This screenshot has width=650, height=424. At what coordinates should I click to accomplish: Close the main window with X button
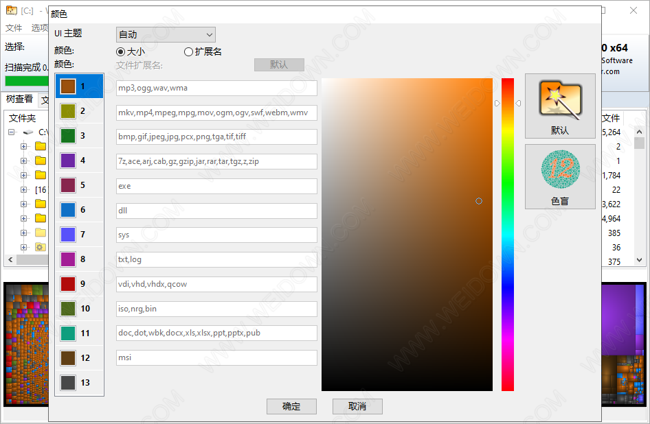[634, 10]
